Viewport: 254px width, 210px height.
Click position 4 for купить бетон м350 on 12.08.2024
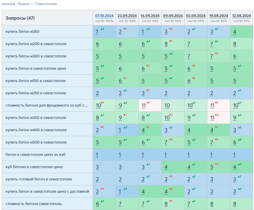(x=235, y=32)
